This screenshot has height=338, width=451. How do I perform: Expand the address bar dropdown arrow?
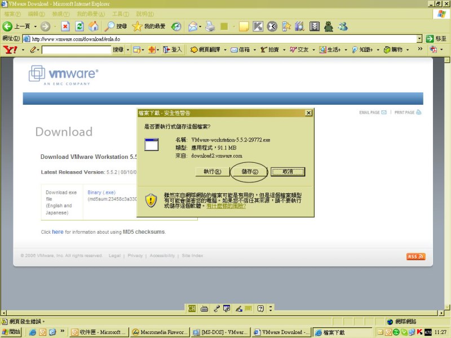click(x=419, y=38)
